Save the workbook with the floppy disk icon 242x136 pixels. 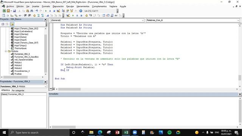pos(14,11)
